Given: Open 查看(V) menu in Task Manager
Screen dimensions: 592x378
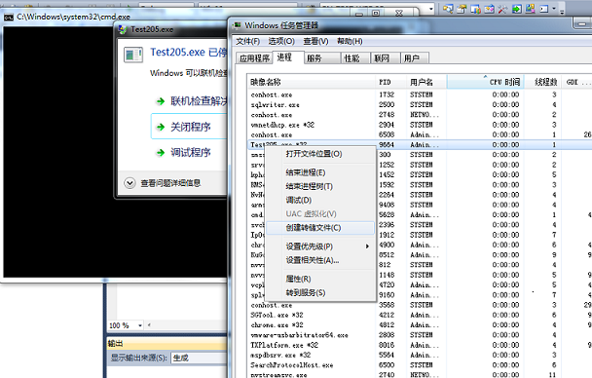Looking at the screenshot, I should (315, 41).
